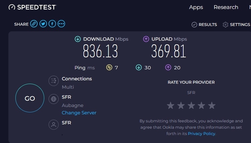Viewport: 251px width, 143px height.
Task: Open the Research menu
Action: 226,7
